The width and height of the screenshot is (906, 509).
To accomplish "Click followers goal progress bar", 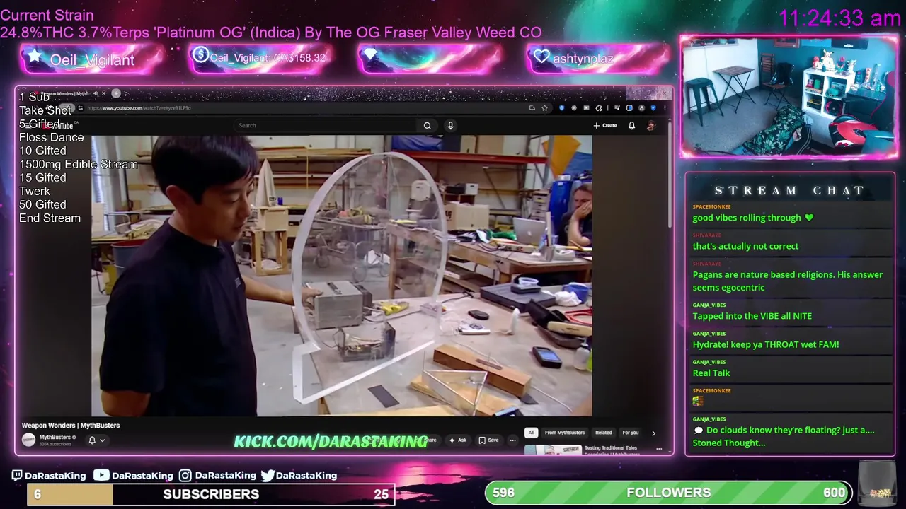I will [x=668, y=493].
